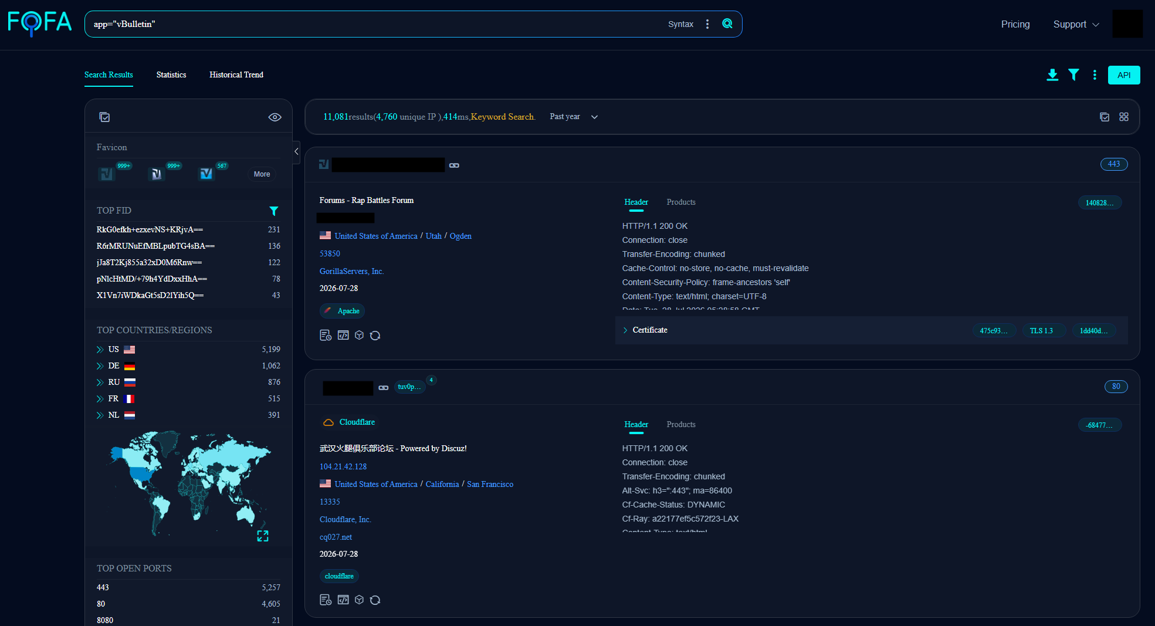Expand NL country entry
The width and height of the screenshot is (1155, 626).
coord(100,415)
